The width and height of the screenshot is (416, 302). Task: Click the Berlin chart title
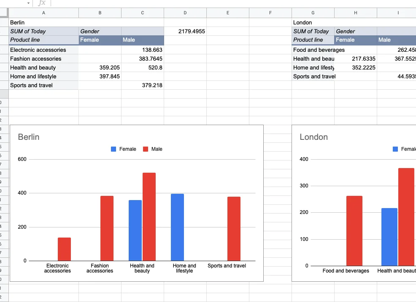point(28,137)
